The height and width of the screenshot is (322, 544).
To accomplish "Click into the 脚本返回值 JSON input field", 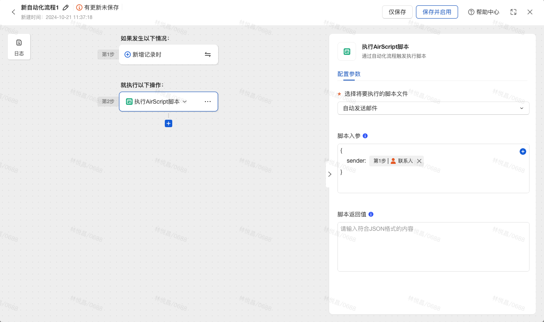I will 433,247.
